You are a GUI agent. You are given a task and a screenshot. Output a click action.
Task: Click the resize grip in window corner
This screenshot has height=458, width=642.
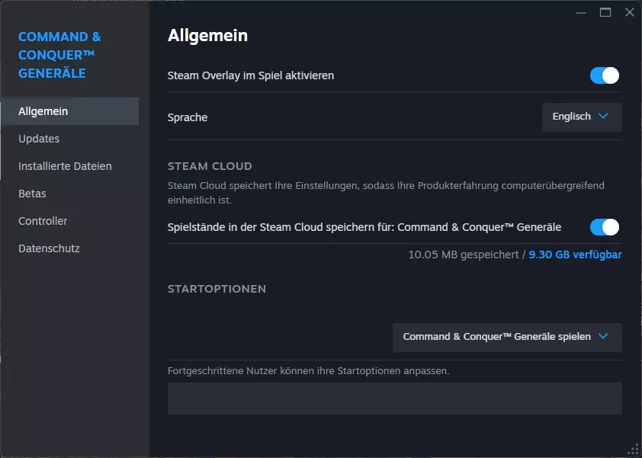click(x=634, y=450)
